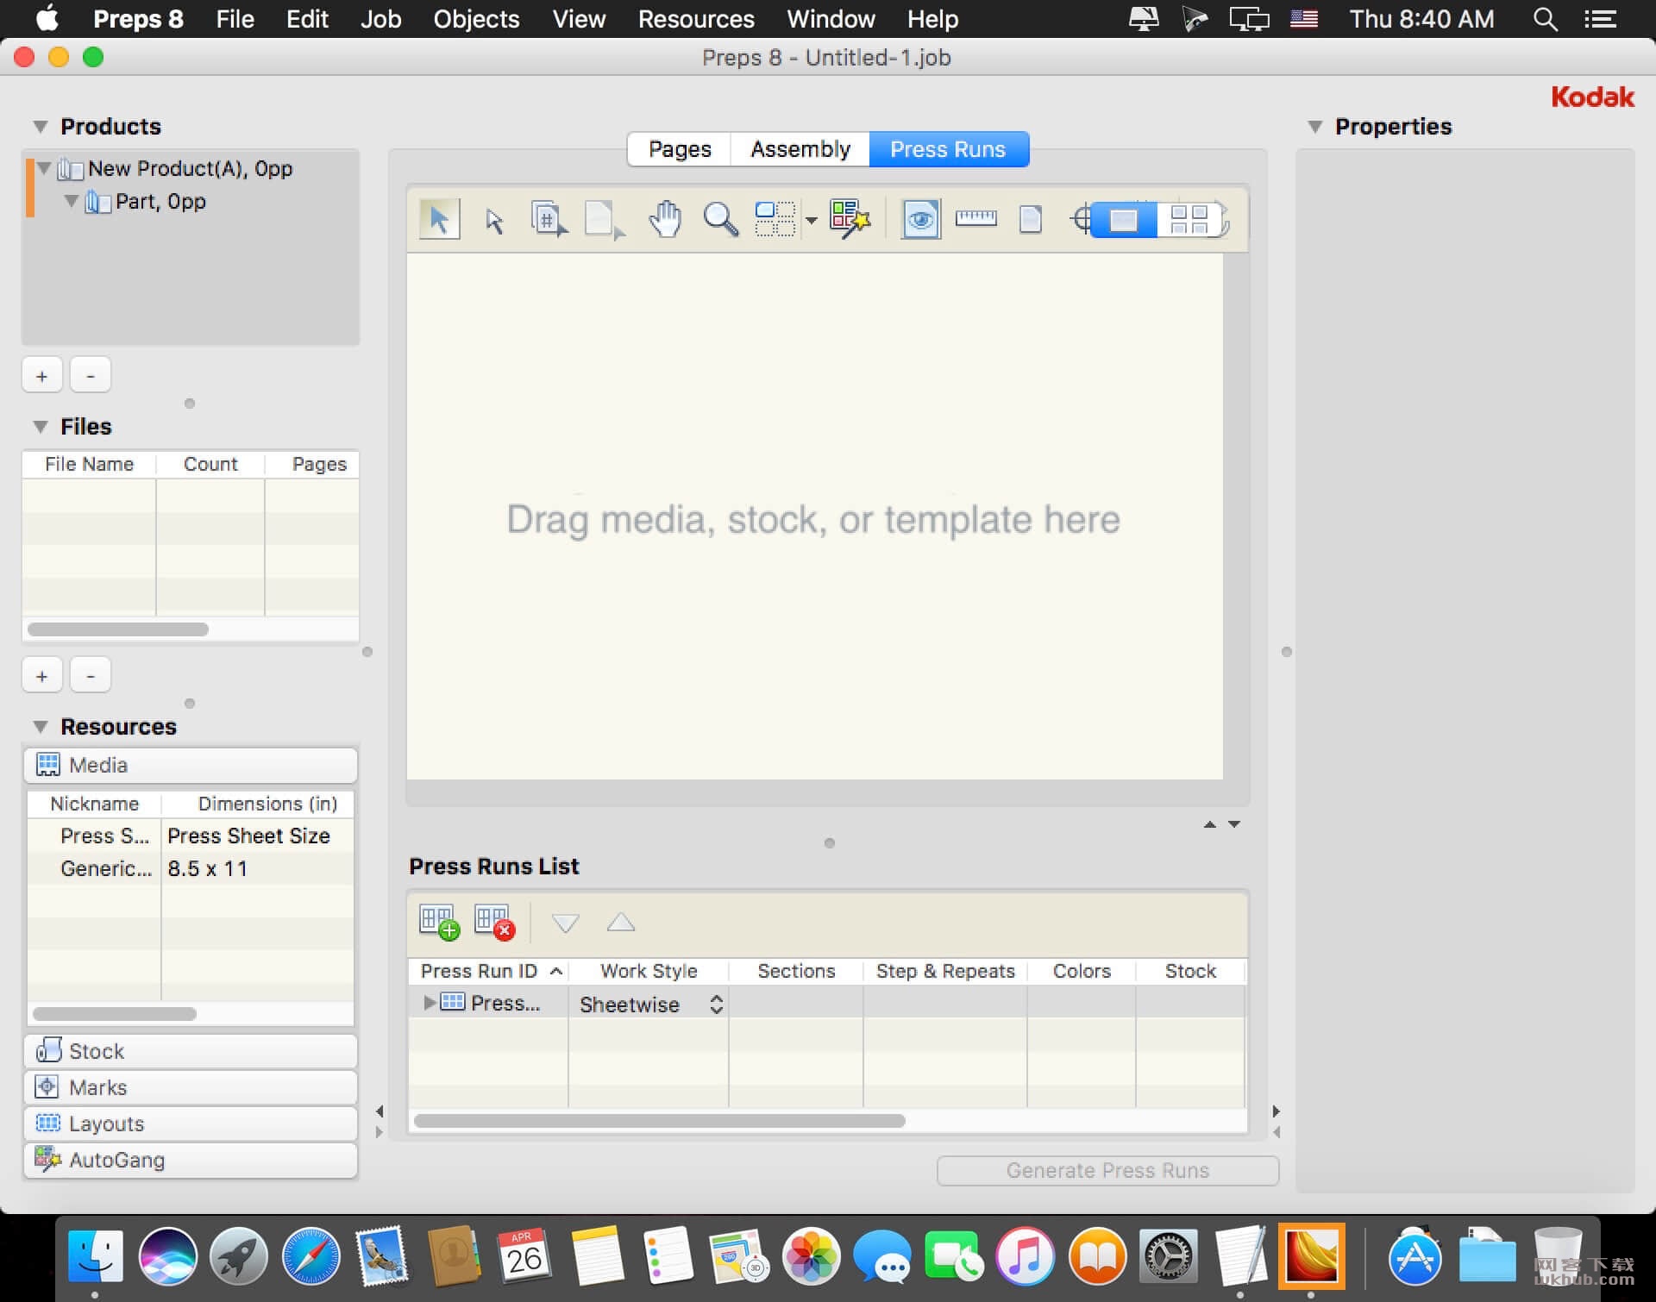
Task: Switch to single sheet view
Action: 1123,220
